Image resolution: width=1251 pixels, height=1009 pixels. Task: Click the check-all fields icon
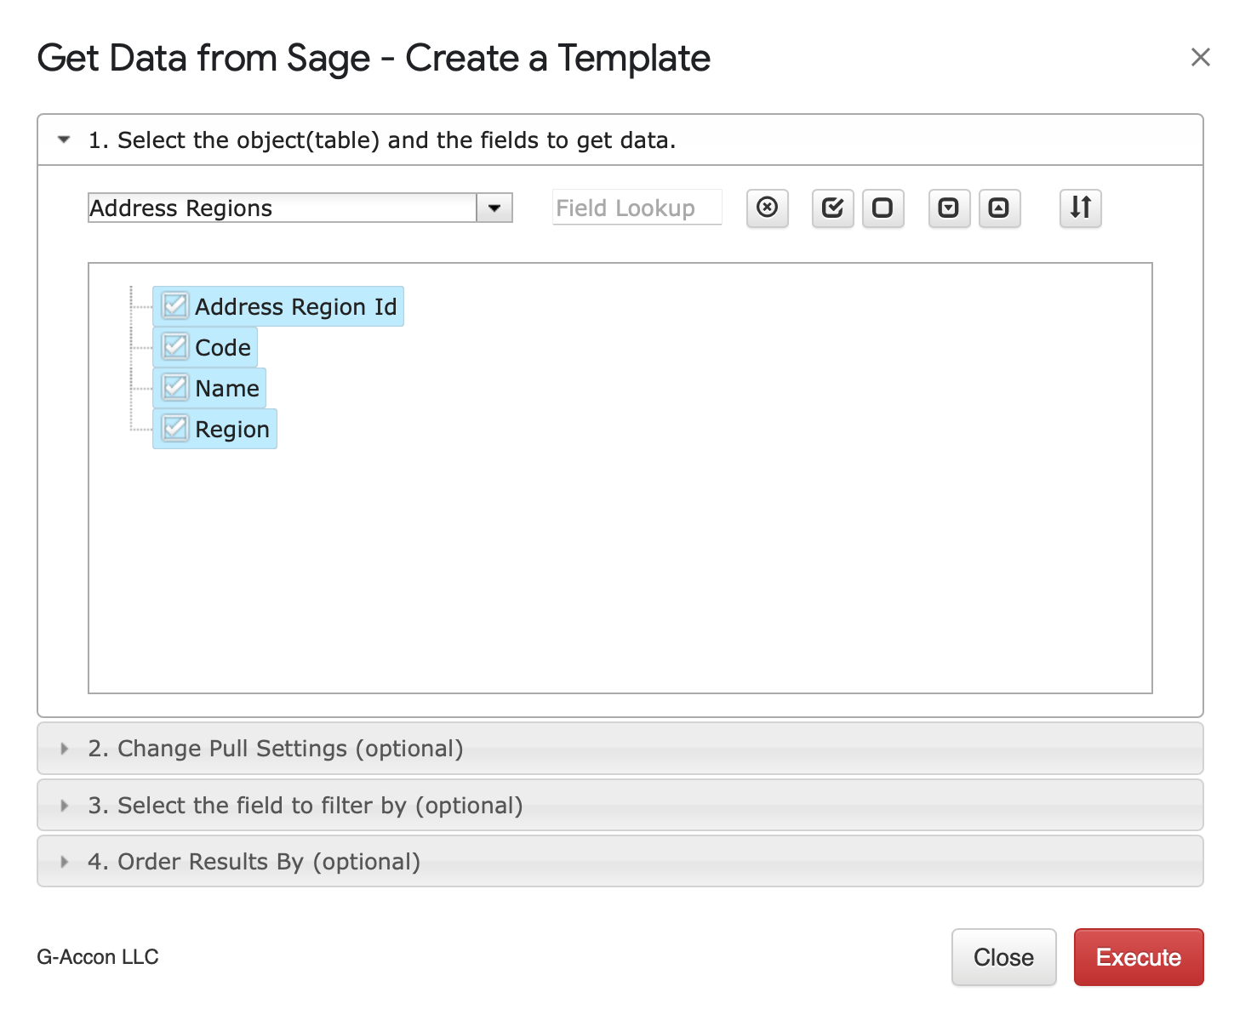click(x=833, y=208)
